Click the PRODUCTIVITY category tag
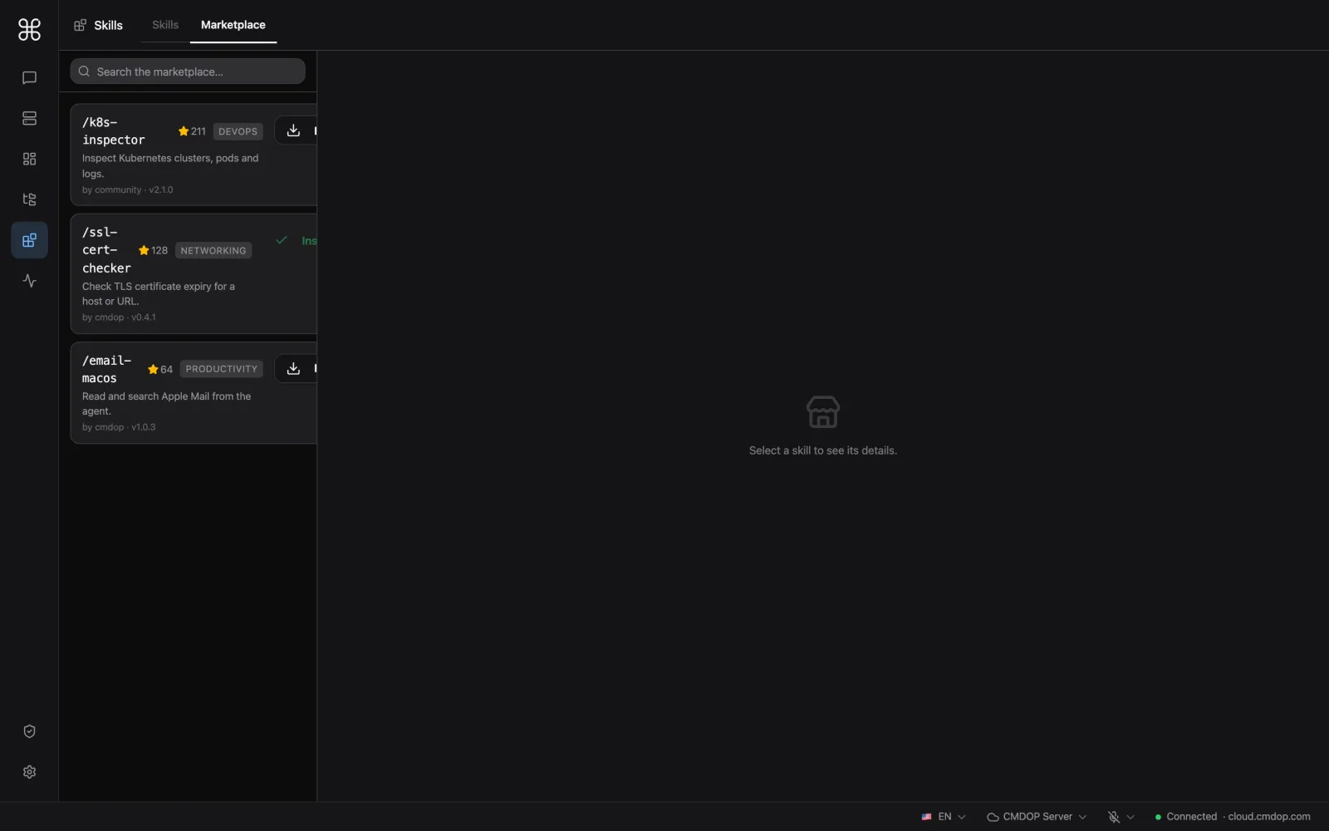Screen dimensions: 1329x831 [x=222, y=369]
